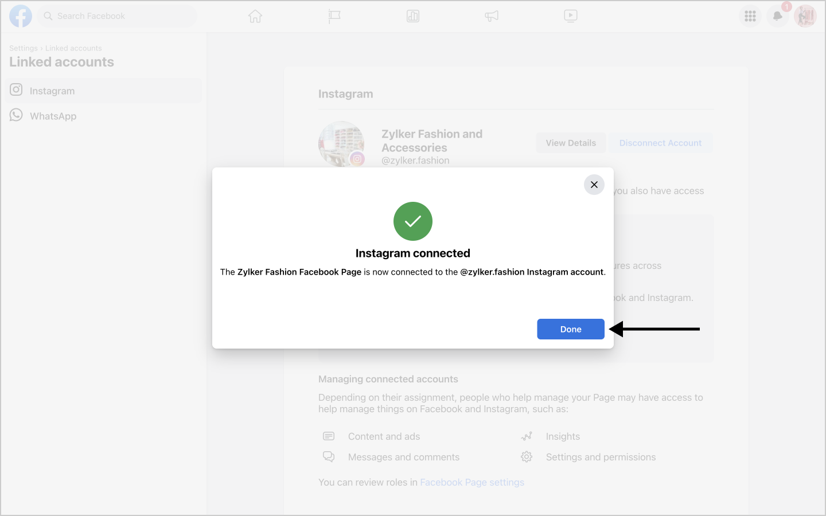This screenshot has width=826, height=516.
Task: Open the Pages flag icon
Action: (334, 17)
